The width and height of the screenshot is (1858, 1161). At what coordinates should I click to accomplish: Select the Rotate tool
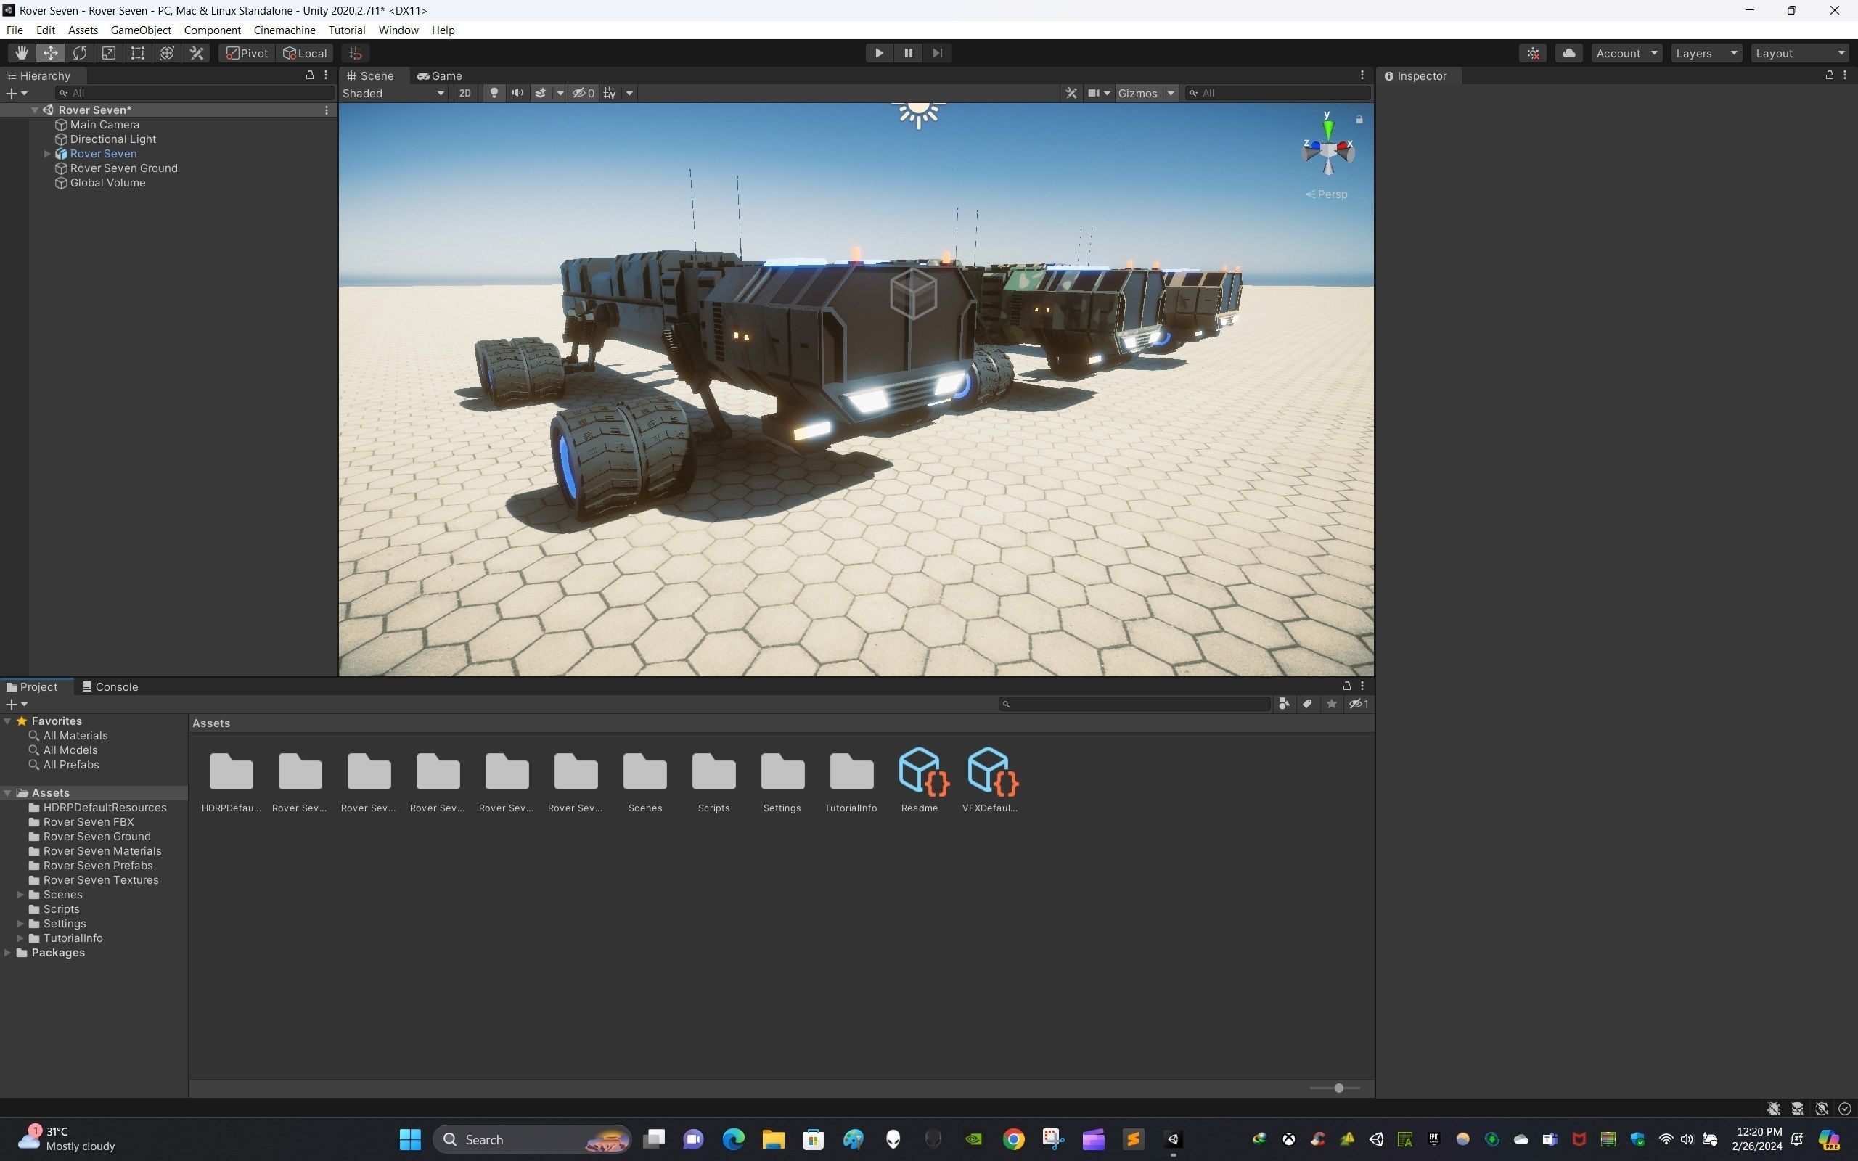point(79,53)
